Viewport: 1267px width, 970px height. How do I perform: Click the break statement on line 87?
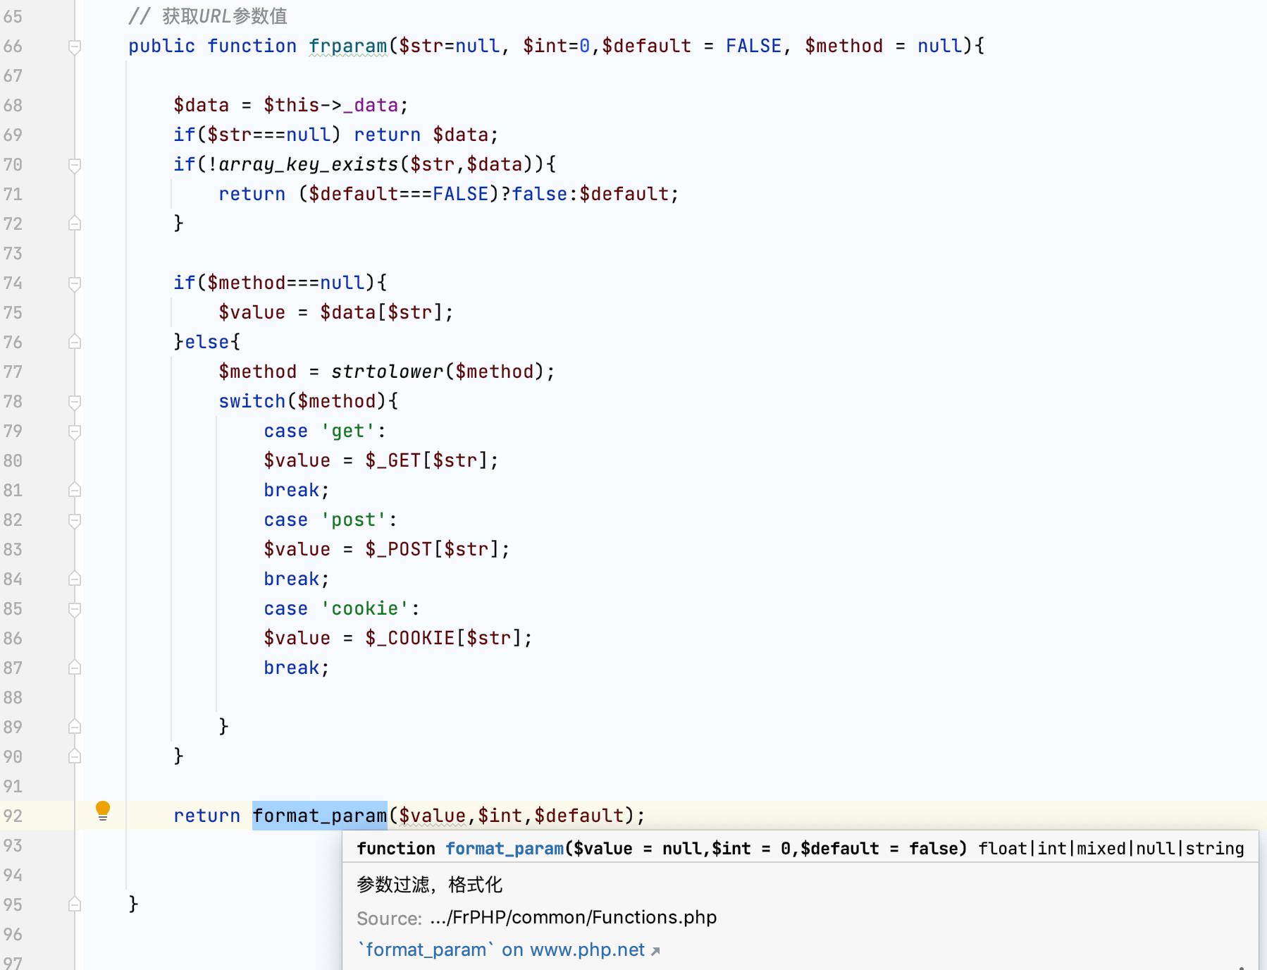coord(292,668)
